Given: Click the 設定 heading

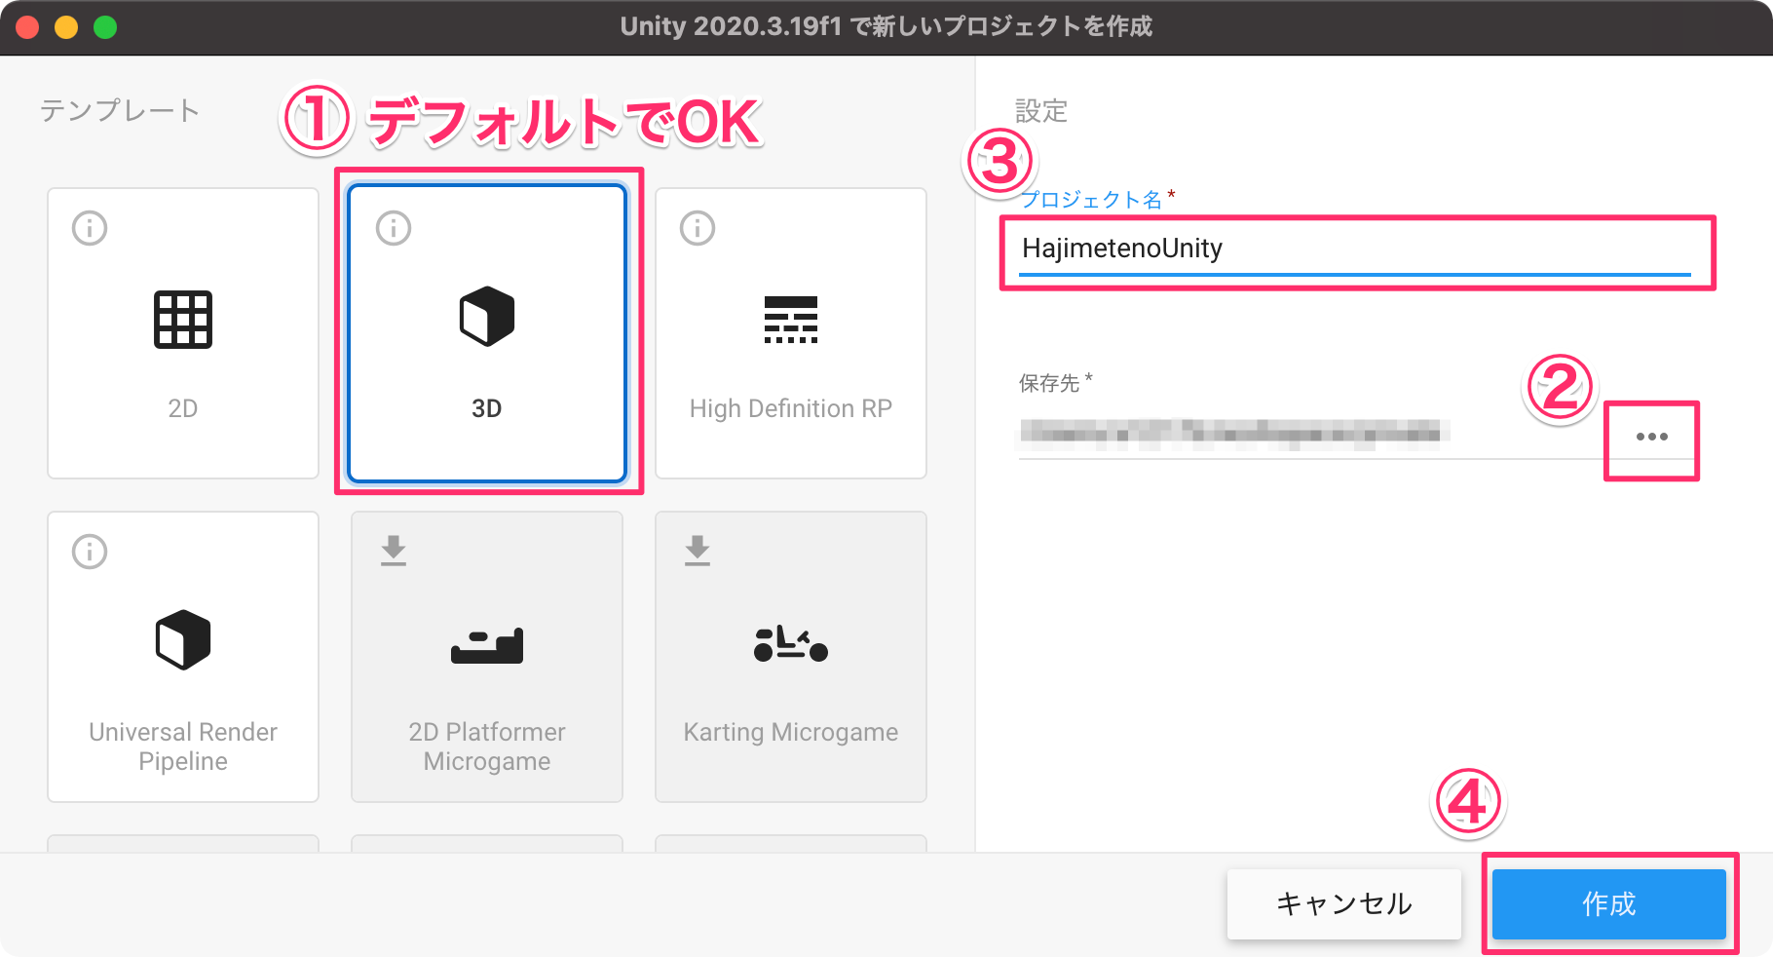Looking at the screenshot, I should click(x=1041, y=111).
